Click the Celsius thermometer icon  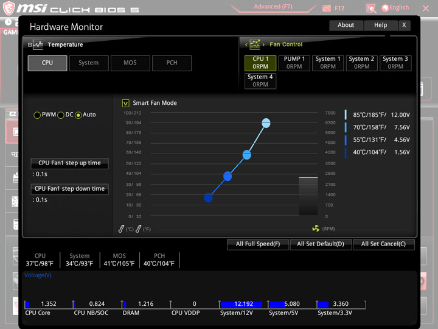121,229
